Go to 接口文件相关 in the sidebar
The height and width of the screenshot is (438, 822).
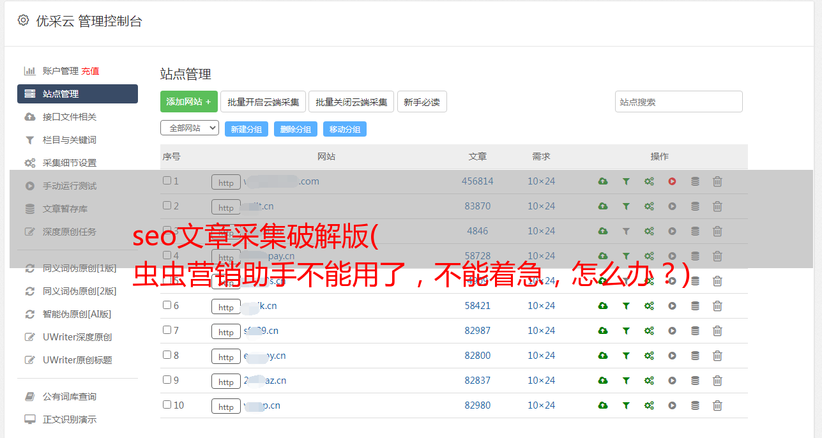pos(69,117)
